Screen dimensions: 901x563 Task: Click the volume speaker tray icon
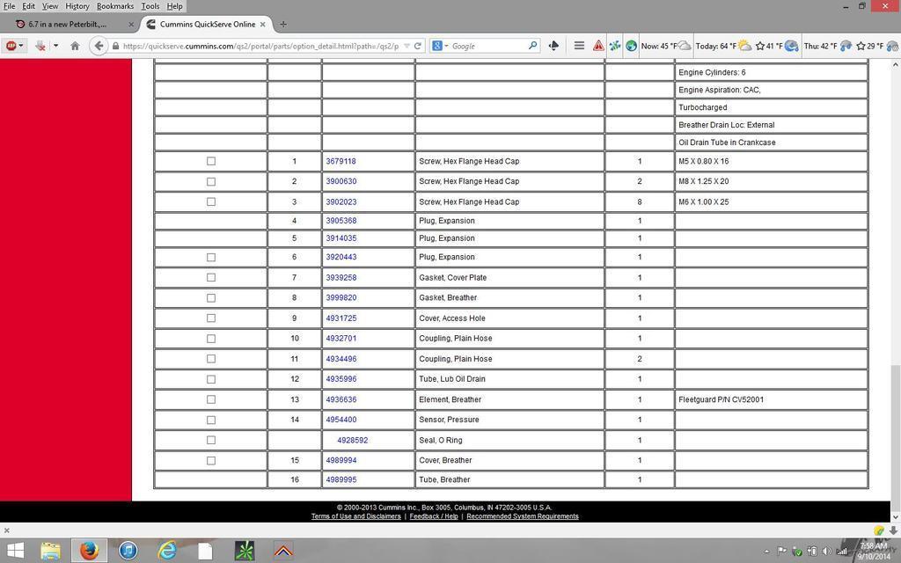(x=827, y=552)
